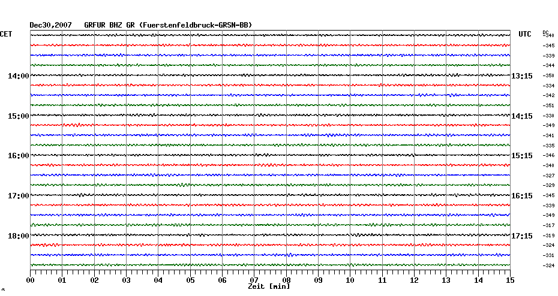This screenshot has width=558, height=296.
Task: Select the "17:00" CET time label
Action: coord(19,196)
